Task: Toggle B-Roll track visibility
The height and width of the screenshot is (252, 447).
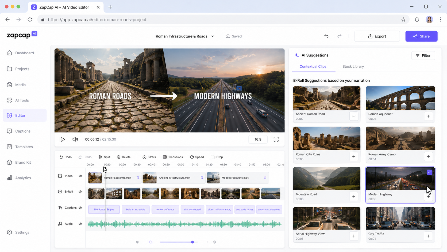Action: tap(80, 192)
